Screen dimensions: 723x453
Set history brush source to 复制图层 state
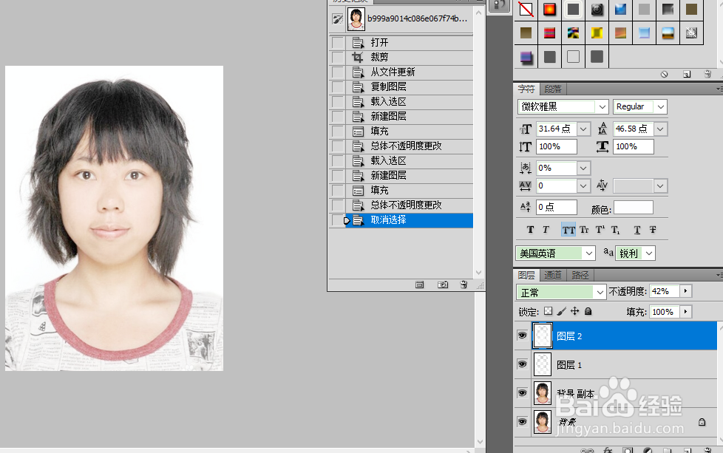(338, 86)
